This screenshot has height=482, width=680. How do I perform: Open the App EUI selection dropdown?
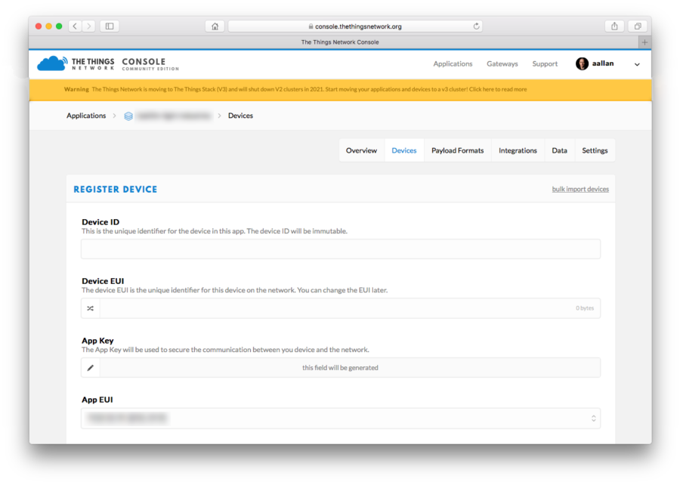click(x=593, y=419)
